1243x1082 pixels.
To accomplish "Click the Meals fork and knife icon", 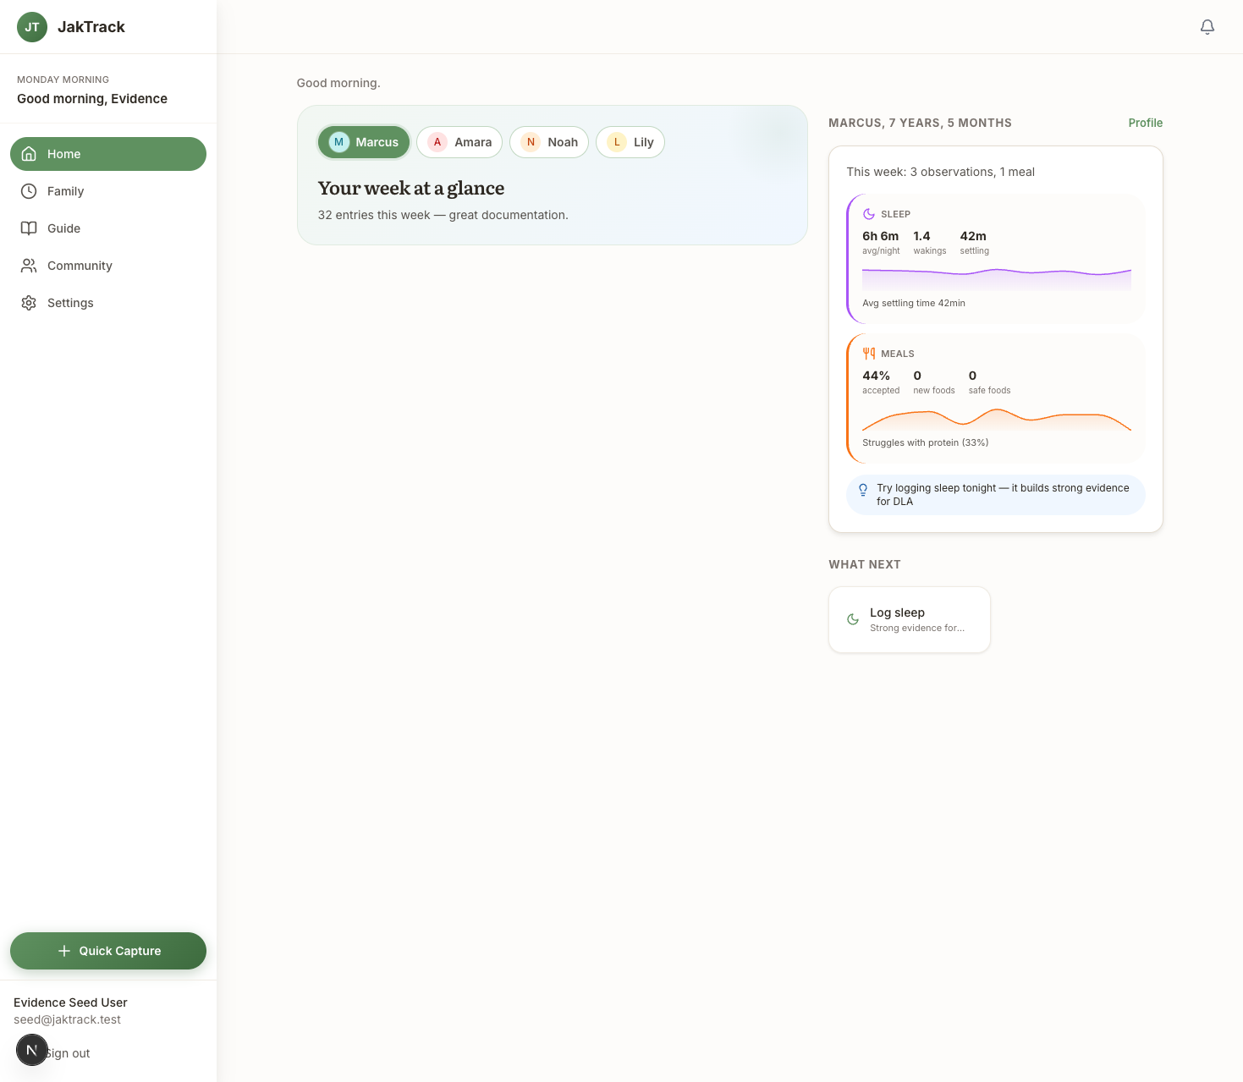I will point(869,354).
